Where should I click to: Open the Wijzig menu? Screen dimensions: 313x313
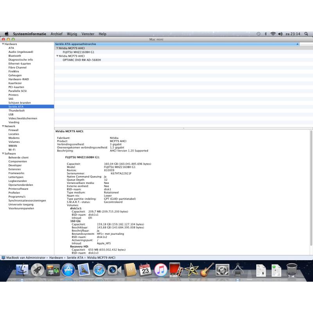coord(72,34)
